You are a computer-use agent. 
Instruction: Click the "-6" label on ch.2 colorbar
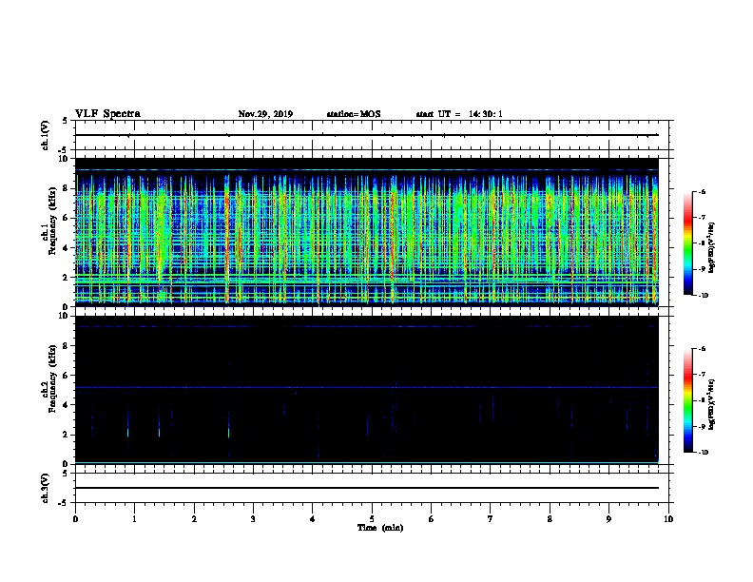[702, 349]
